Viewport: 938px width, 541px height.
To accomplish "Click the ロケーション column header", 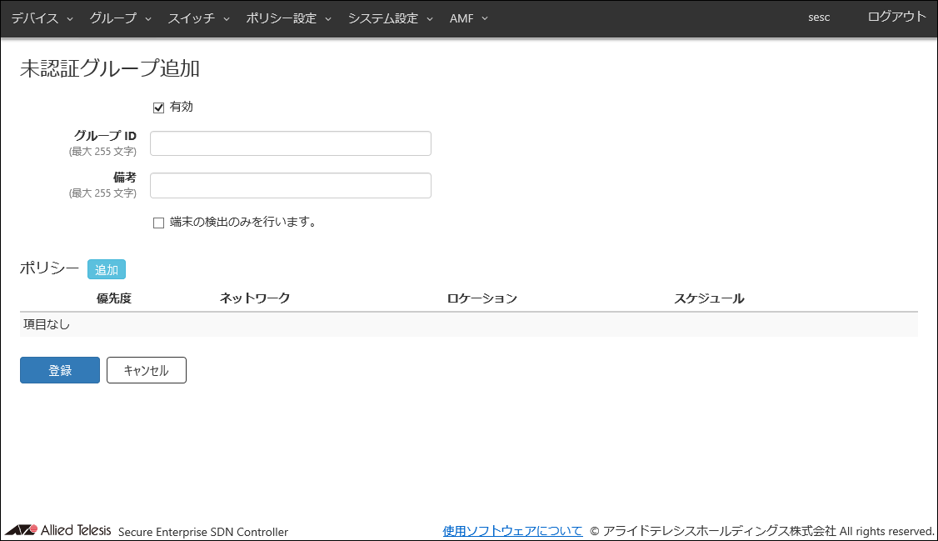I will pyautogui.click(x=482, y=298).
